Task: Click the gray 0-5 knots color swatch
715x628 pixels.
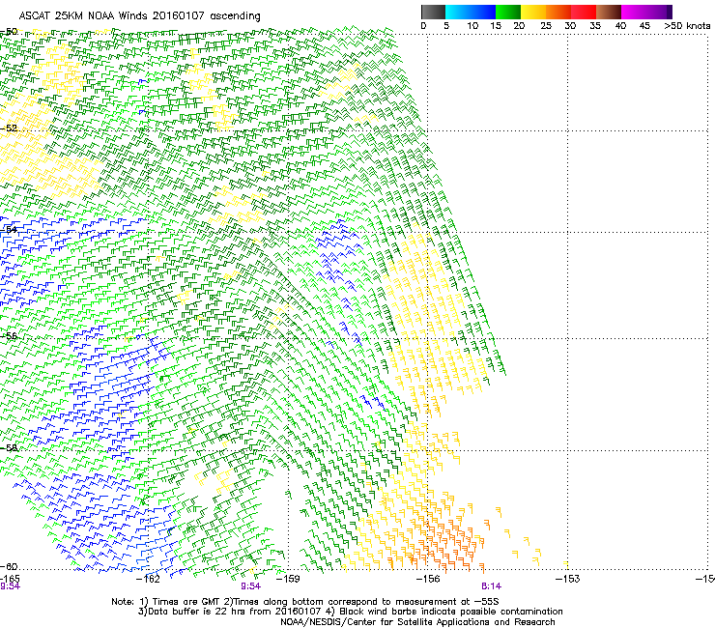Action: pyautogui.click(x=433, y=12)
